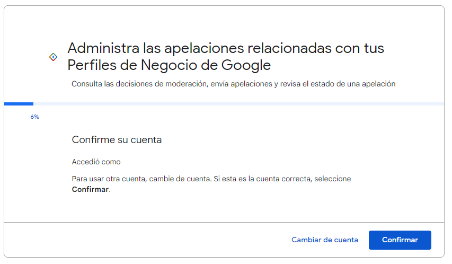Select the Cambiar de cuenta link

324,240
